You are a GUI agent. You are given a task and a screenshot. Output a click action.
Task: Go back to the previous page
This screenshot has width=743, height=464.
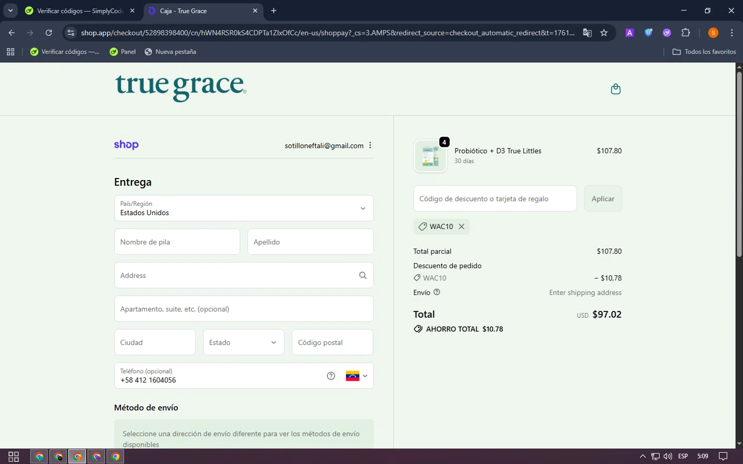click(12, 33)
